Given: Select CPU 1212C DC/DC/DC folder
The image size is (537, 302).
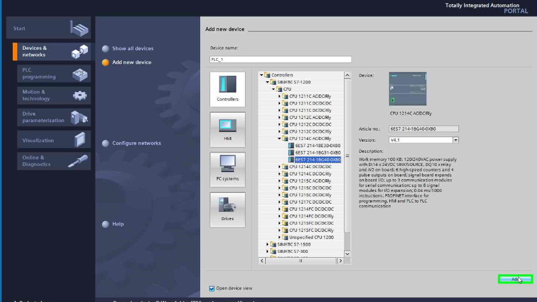Looking at the screenshot, I should 310,124.
